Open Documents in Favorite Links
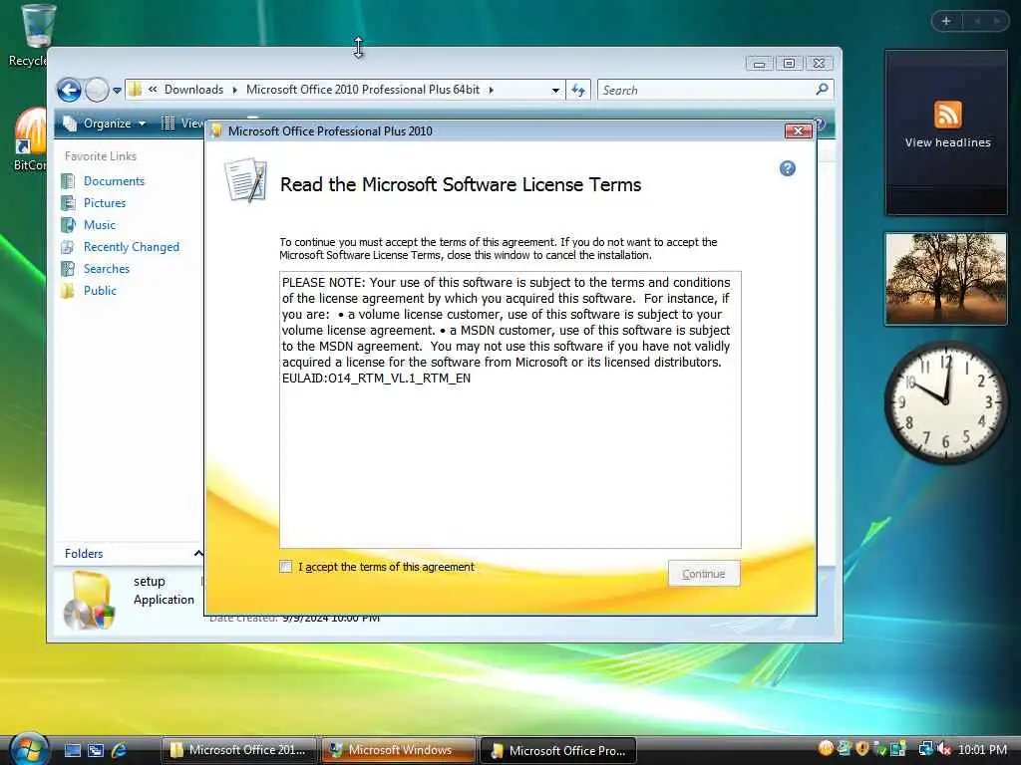The width and height of the screenshot is (1021, 765). click(114, 181)
